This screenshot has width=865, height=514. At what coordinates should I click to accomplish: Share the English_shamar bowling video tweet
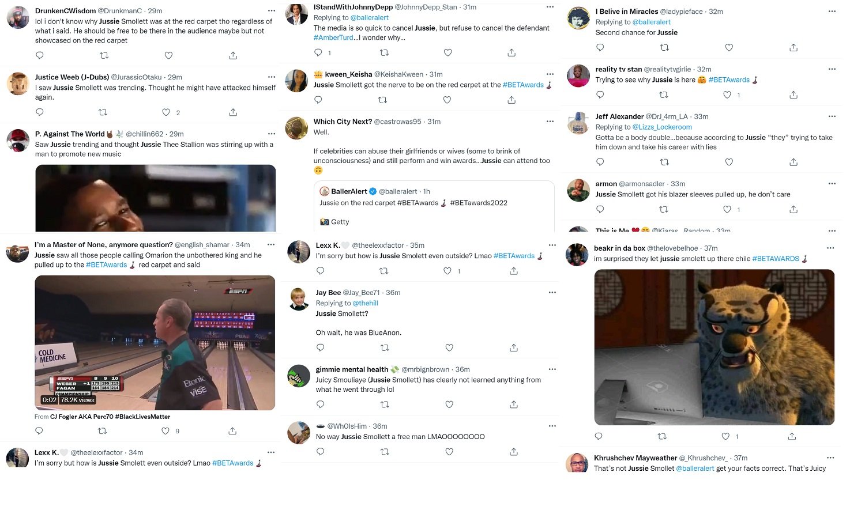[232, 431]
